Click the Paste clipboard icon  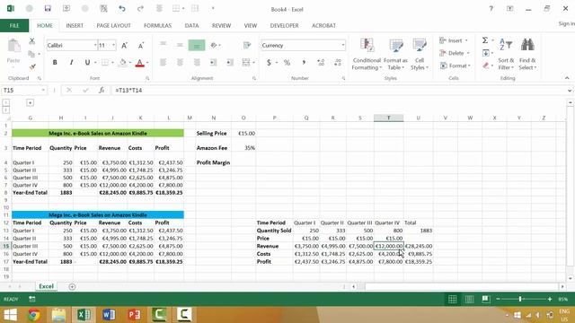point(14,47)
